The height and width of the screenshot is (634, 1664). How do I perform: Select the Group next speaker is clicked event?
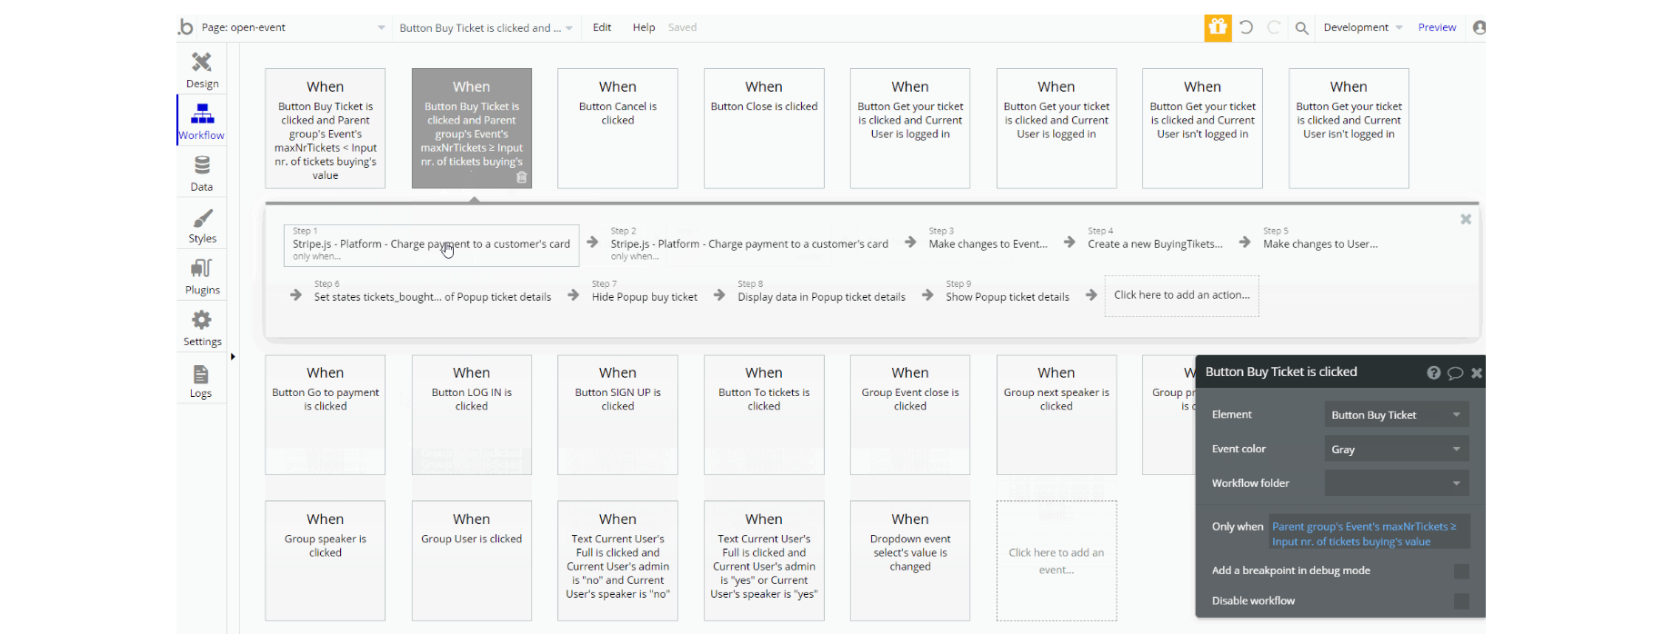point(1056,414)
